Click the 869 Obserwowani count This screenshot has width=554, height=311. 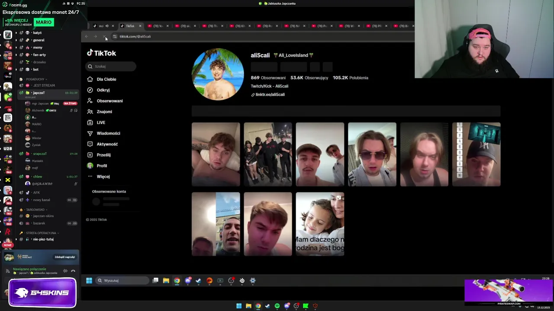click(268, 78)
